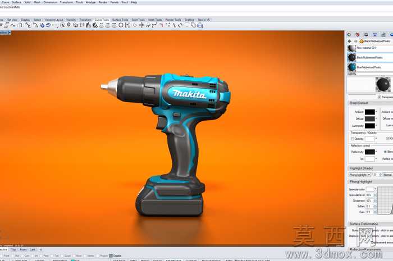
Task: Switch to the Solid Tools toolbar tab
Action: pyautogui.click(x=138, y=20)
